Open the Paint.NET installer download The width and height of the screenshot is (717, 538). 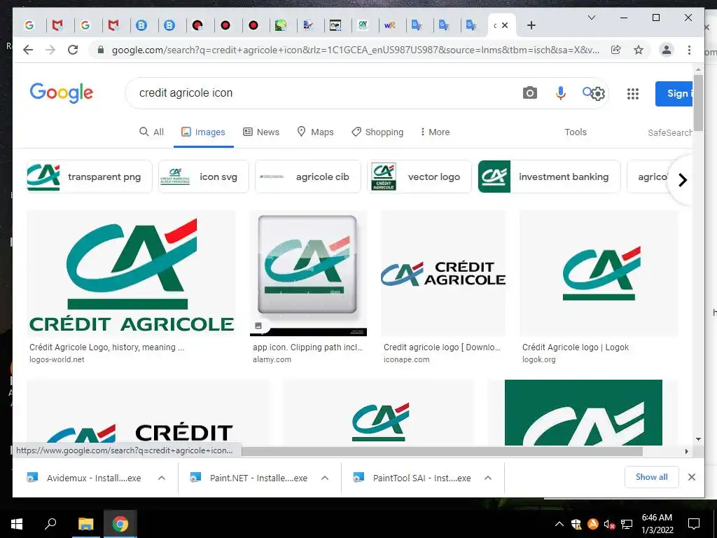[x=249, y=478]
